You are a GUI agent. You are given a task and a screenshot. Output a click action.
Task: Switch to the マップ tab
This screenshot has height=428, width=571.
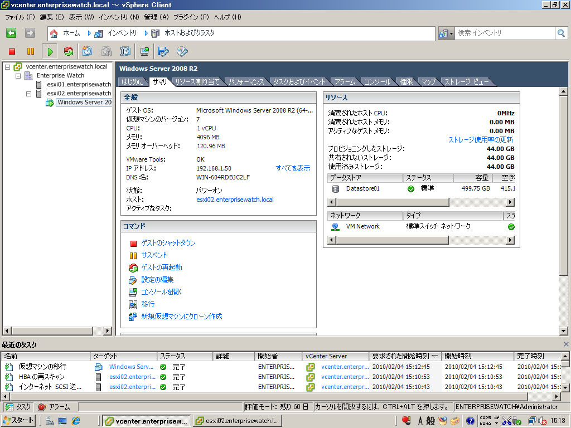pos(428,82)
